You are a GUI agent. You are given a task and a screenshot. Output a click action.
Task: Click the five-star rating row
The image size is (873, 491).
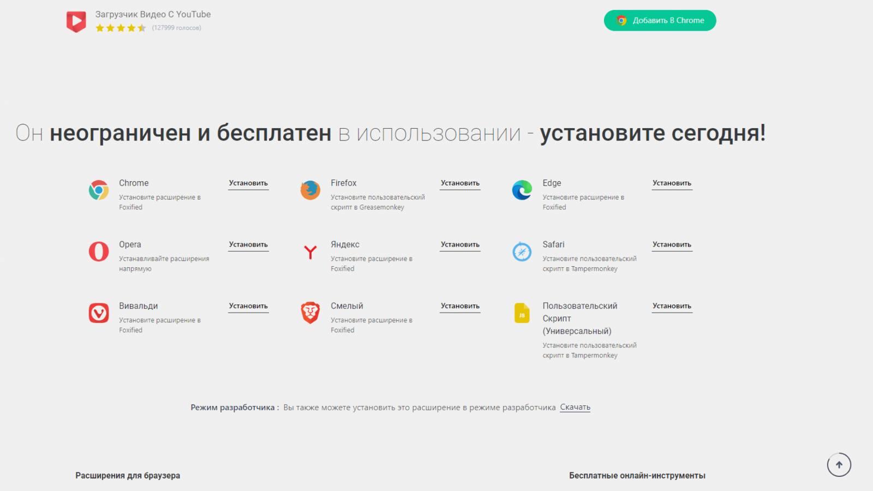(x=121, y=28)
